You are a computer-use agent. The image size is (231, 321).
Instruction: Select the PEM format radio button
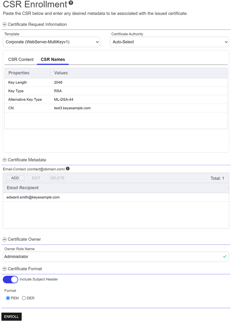click(x=8, y=298)
